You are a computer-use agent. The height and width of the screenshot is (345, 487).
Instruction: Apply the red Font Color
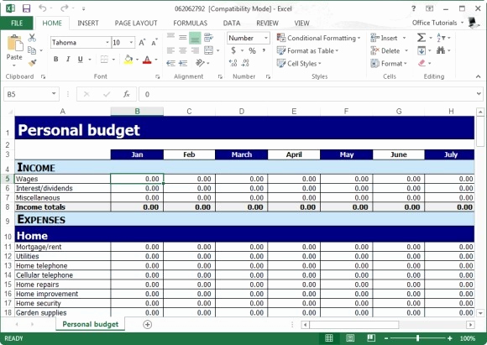pyautogui.click(x=147, y=60)
